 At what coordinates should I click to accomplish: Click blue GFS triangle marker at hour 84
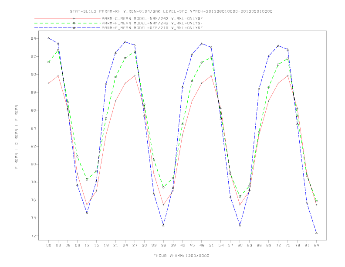[316, 233]
